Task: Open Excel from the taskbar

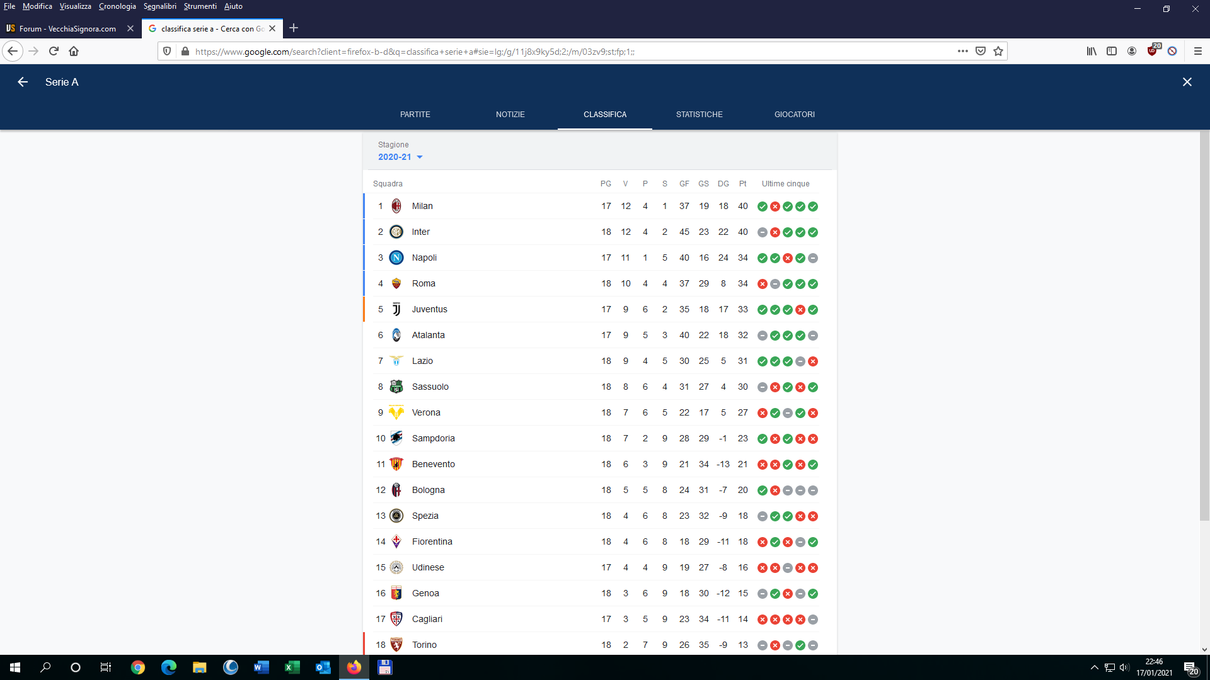Action: pos(292,667)
